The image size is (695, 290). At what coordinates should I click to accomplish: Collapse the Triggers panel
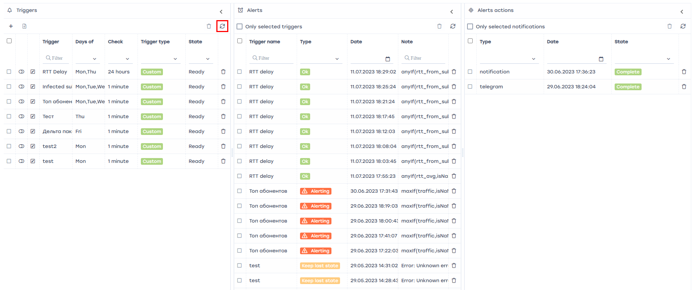pyautogui.click(x=221, y=12)
